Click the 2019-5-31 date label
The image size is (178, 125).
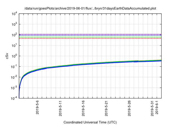pyautogui.click(x=152, y=108)
